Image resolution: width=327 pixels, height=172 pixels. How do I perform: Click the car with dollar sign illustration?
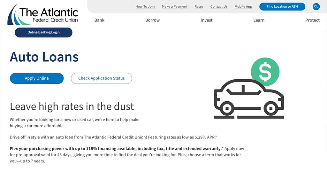[249, 88]
